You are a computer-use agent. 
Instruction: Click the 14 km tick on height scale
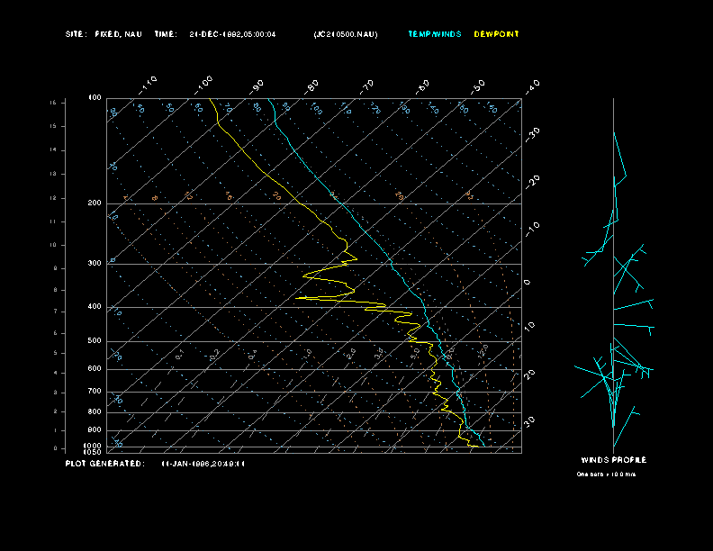(x=53, y=149)
